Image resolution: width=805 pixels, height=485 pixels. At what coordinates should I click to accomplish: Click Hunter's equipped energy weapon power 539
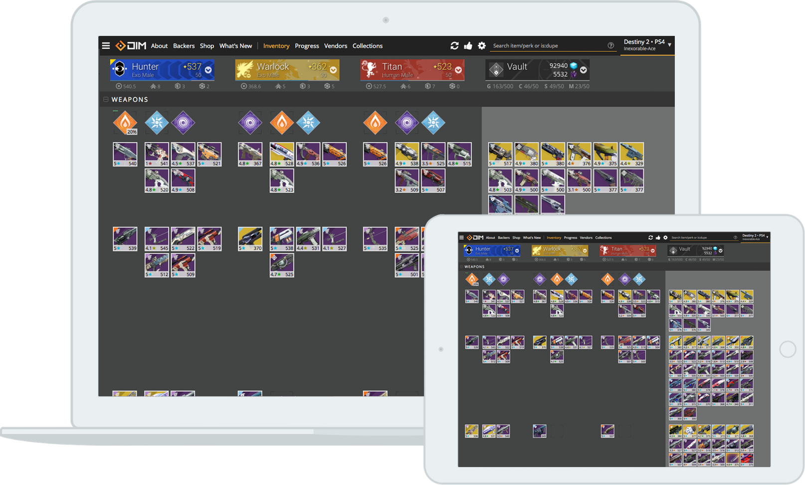(x=125, y=240)
